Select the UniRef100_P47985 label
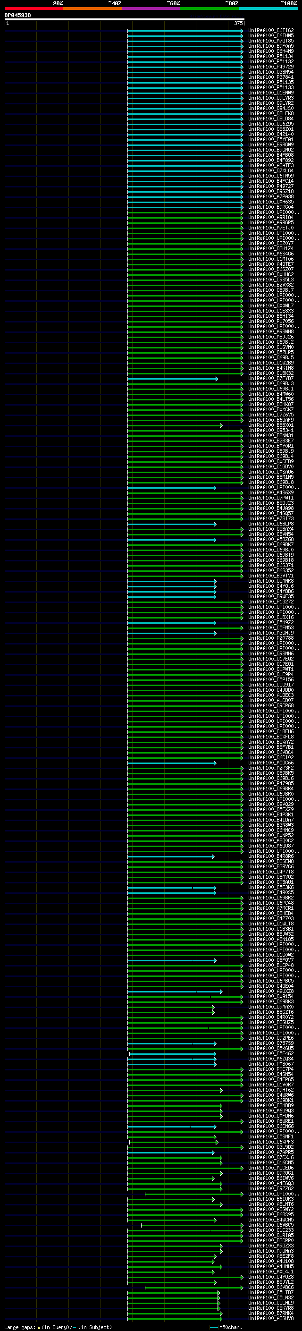302x1331 pixels. pos(271,783)
